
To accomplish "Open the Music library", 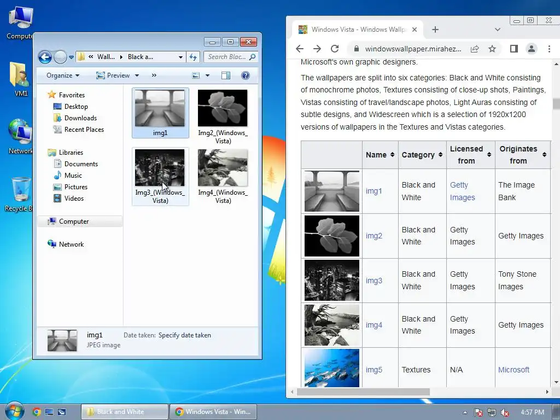I will [x=73, y=176].
